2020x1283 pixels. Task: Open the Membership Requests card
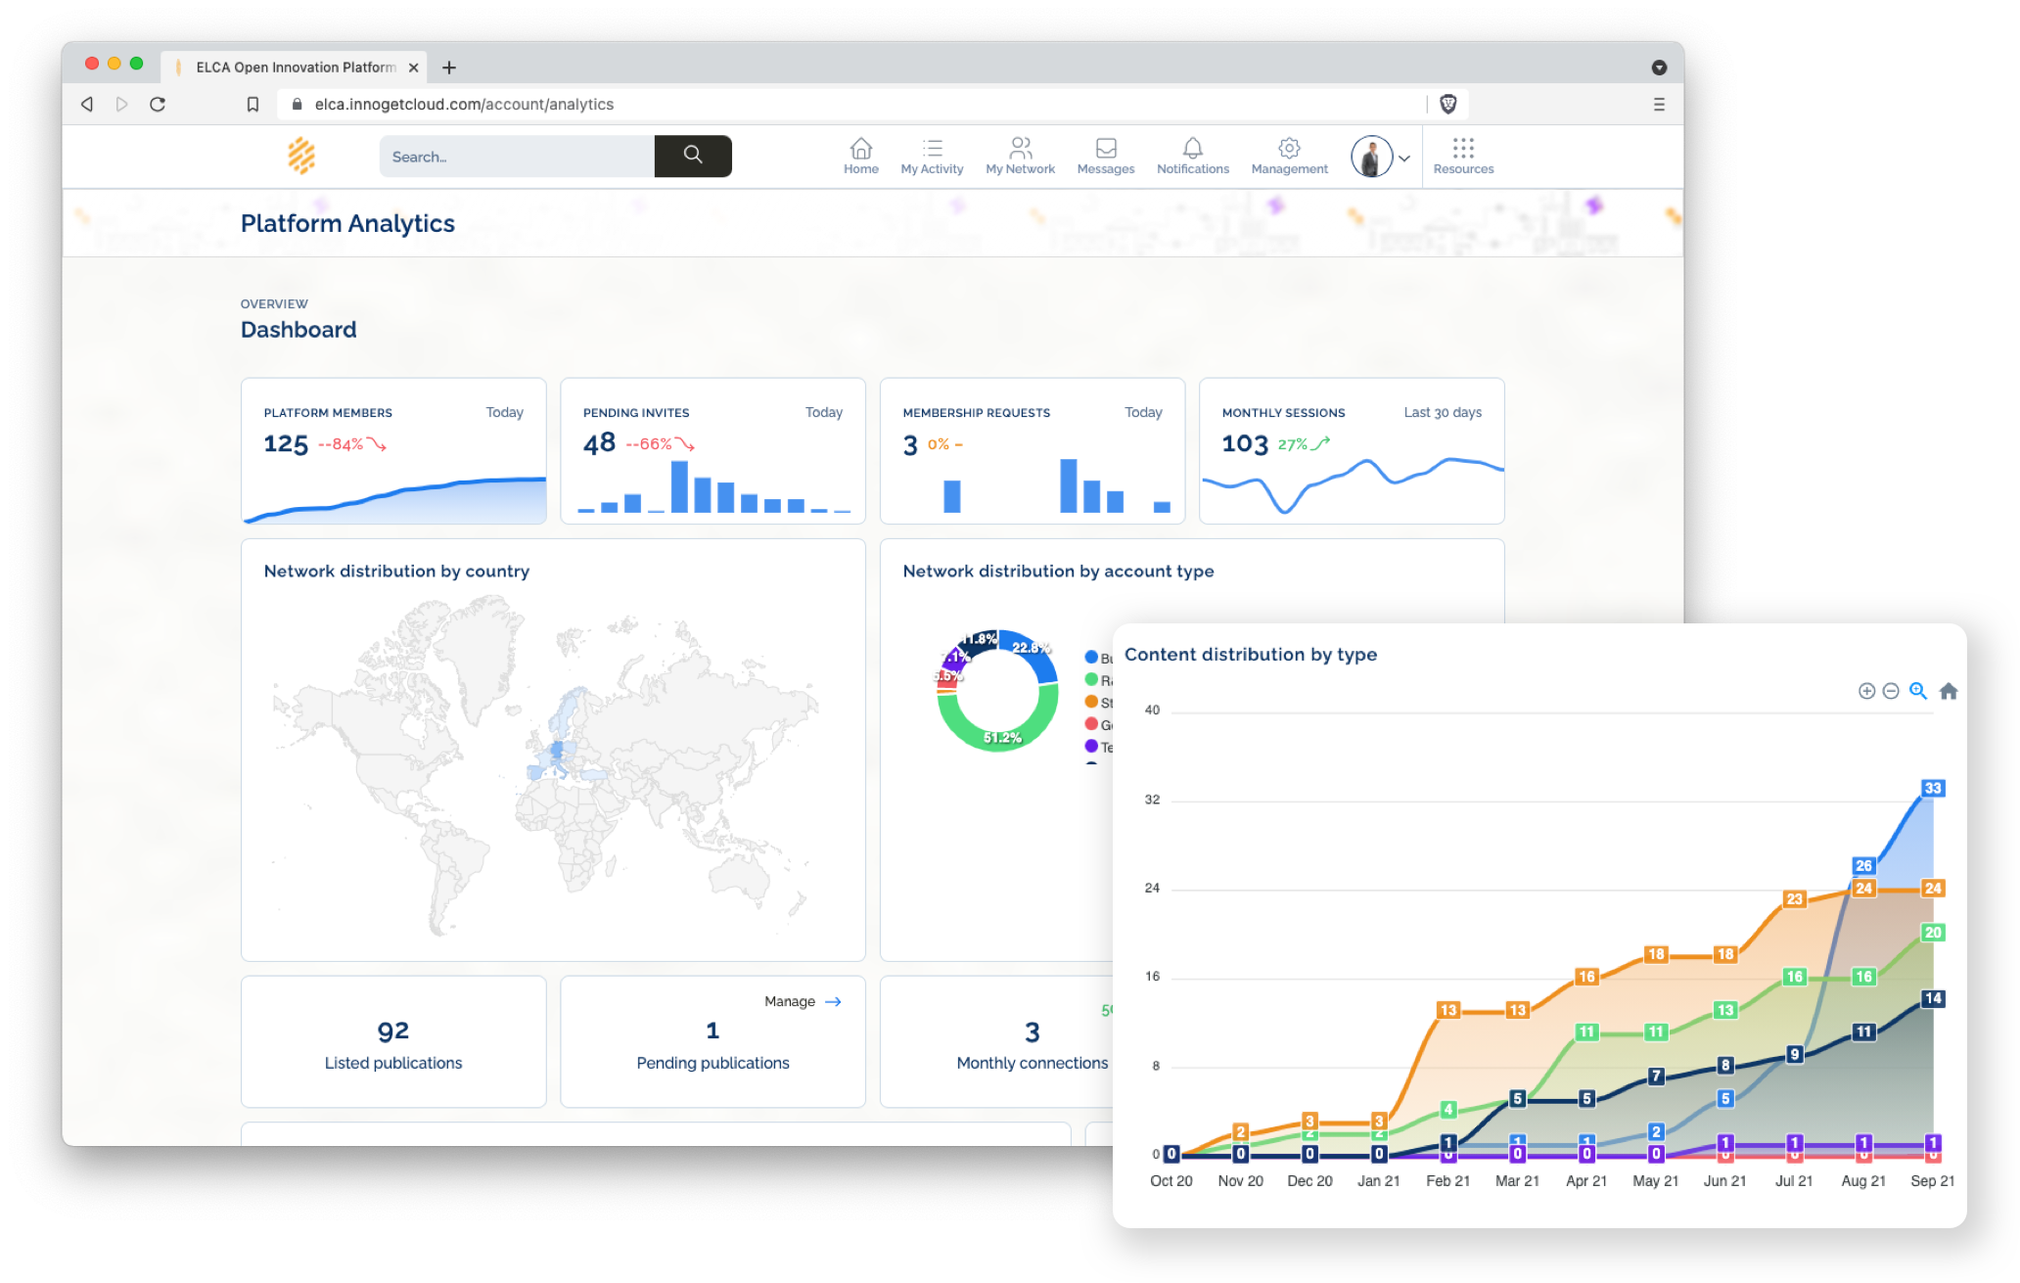[x=1033, y=451]
